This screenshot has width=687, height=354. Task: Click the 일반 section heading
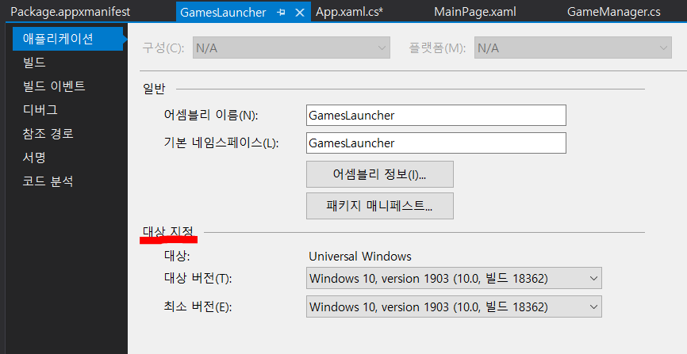point(154,89)
